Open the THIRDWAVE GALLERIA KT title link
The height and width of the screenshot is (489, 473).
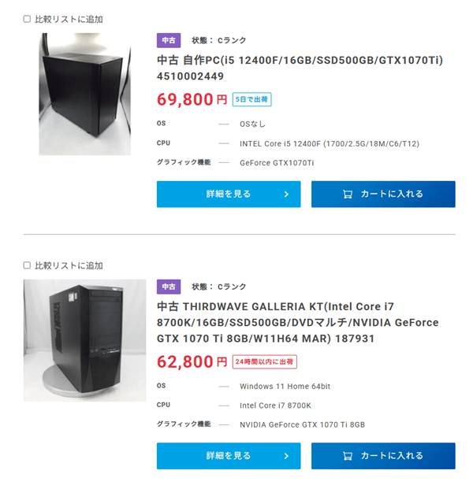click(298, 323)
